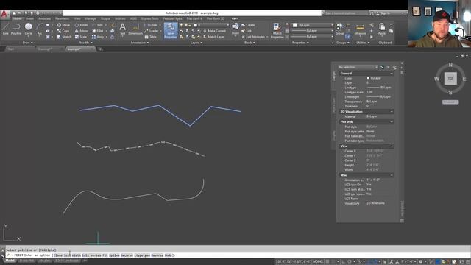Switch to the Output ribbon tab
Viewport: 471px width, 265px height.
point(105,18)
